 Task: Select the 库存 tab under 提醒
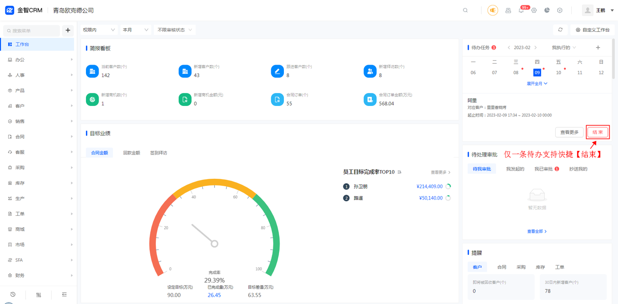click(540, 267)
